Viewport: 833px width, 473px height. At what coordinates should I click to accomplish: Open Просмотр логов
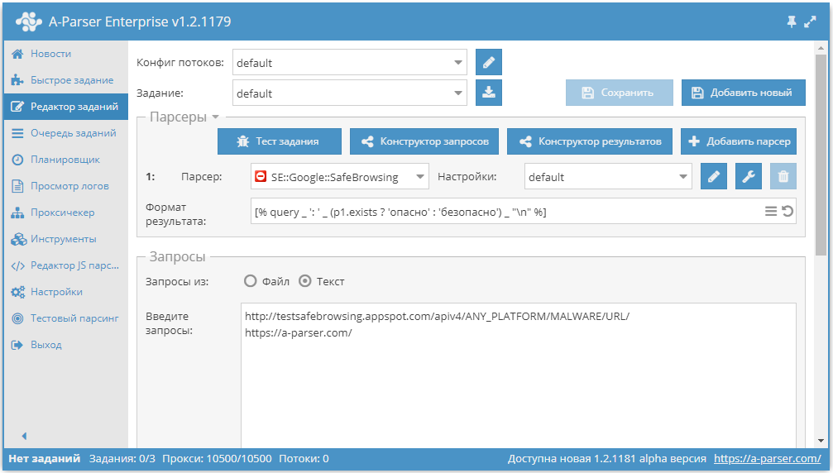coord(66,186)
